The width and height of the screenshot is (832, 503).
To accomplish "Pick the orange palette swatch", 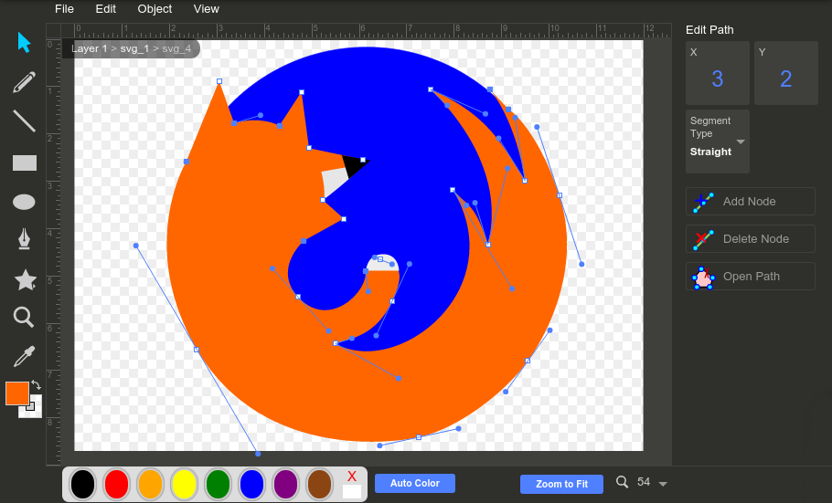I will click(x=150, y=484).
